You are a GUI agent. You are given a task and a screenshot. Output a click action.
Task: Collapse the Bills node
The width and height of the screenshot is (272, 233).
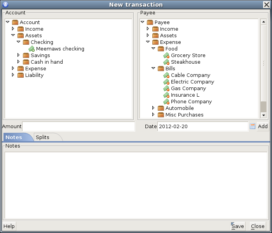[x=153, y=68]
